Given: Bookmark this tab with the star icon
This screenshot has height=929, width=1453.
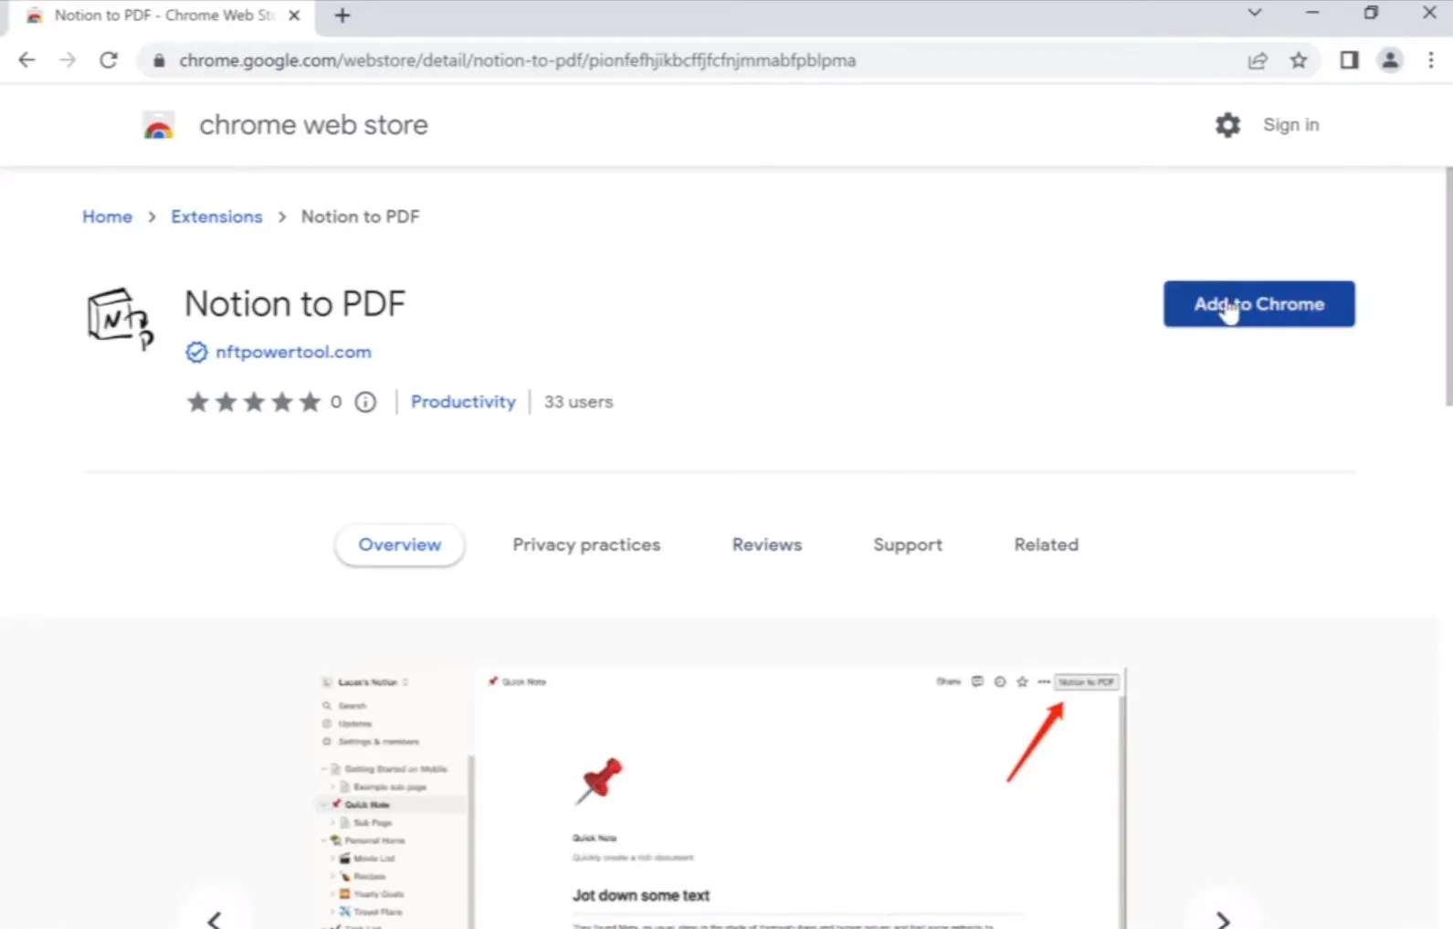Looking at the screenshot, I should (x=1299, y=60).
